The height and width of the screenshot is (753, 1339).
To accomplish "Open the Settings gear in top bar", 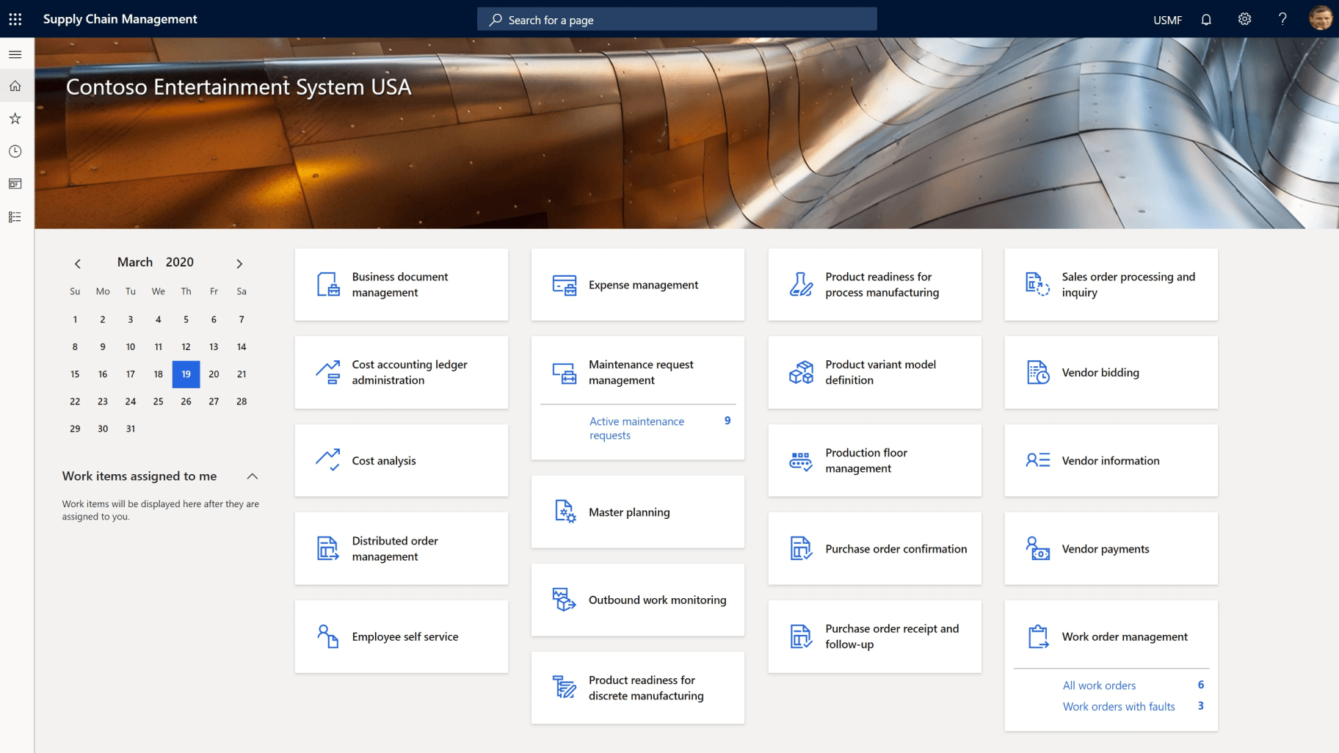I will click(1244, 19).
